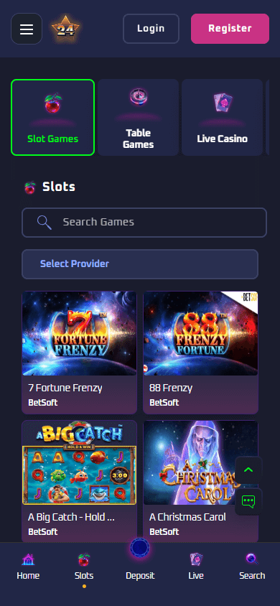The image size is (280, 606).
Task: Tap Search in the bottom bar
Action: point(252,567)
